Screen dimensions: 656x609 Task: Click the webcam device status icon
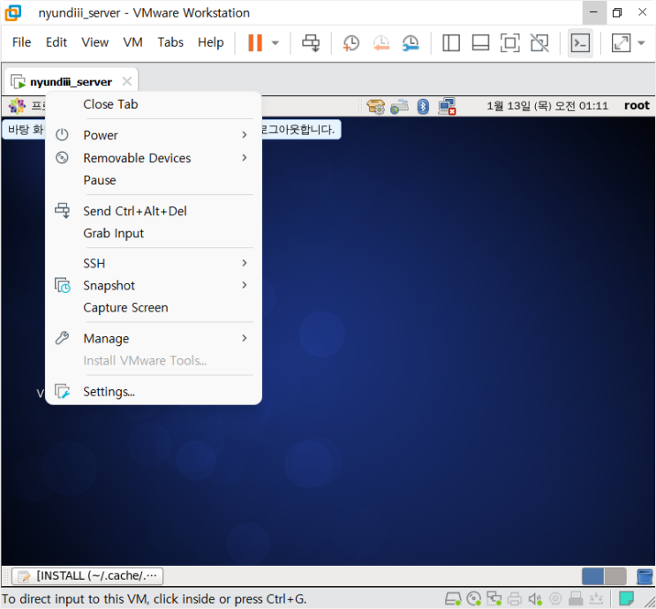pos(555,599)
